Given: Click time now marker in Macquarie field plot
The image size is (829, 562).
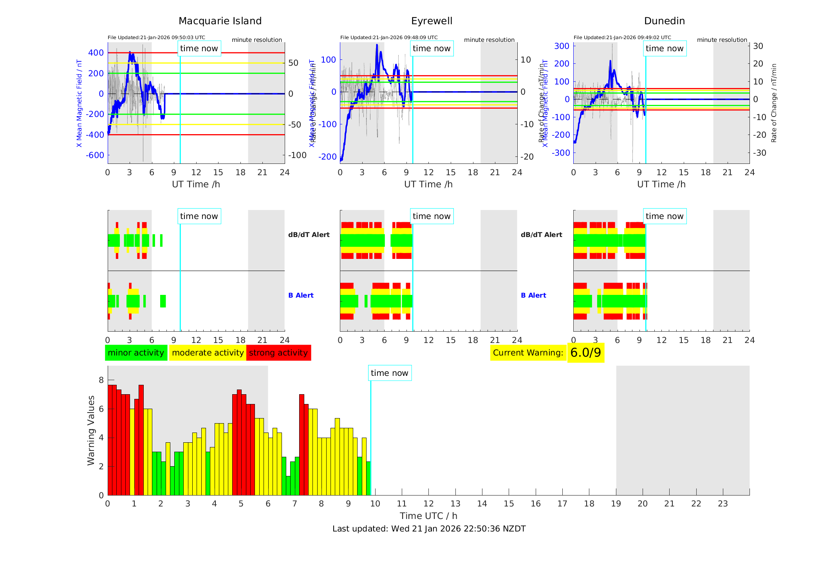Looking at the screenshot, I should coord(199,48).
